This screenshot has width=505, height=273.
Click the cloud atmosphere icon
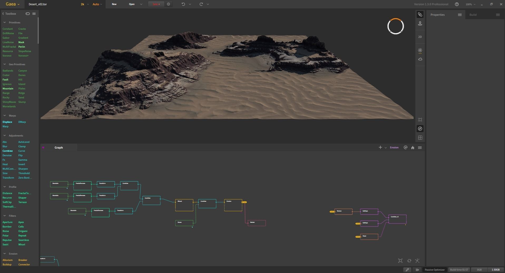420,59
